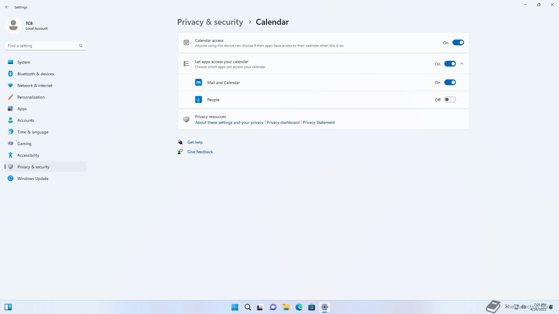The width and height of the screenshot is (559, 314).
Task: Click the People app icon
Action: [x=199, y=100]
